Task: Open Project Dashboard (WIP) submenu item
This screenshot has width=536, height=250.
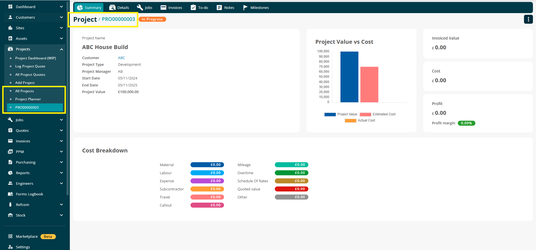Action: point(35,58)
